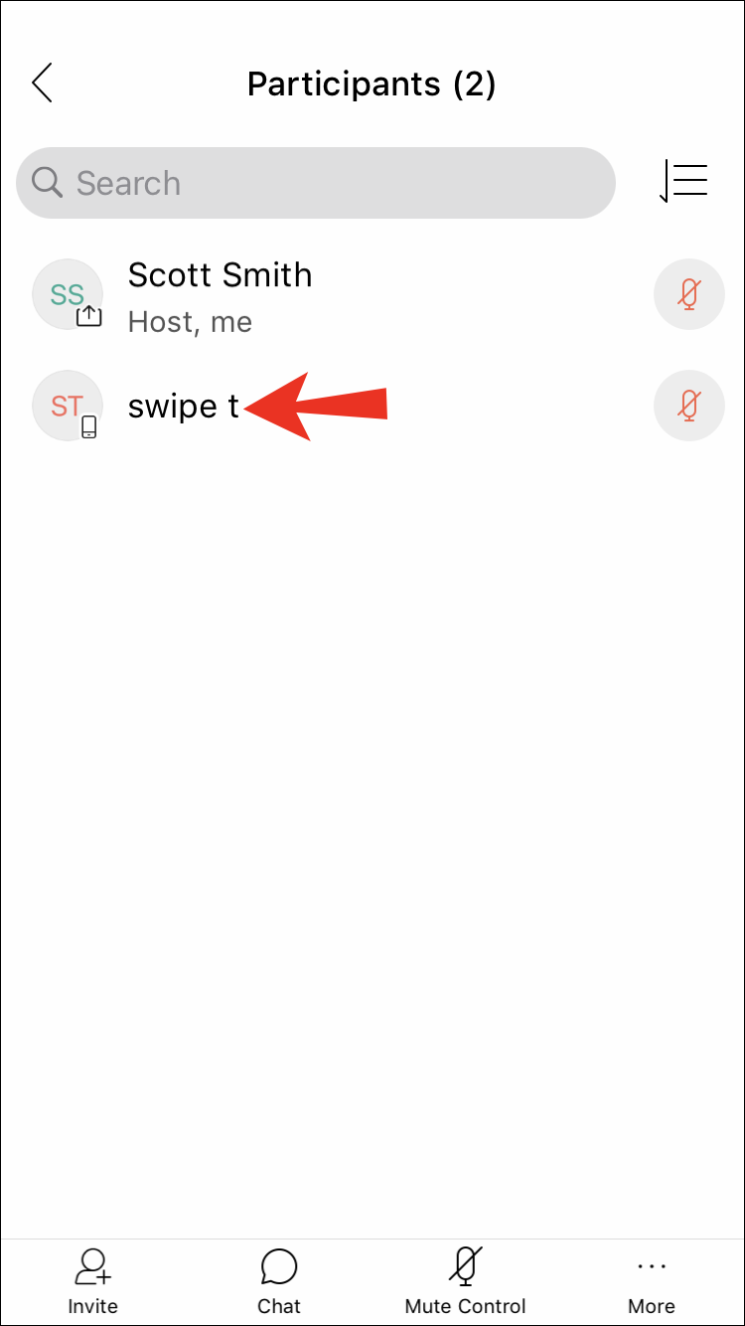Unmute swipe t's microphone
This screenshot has width=745, height=1326.
pyautogui.click(x=688, y=406)
